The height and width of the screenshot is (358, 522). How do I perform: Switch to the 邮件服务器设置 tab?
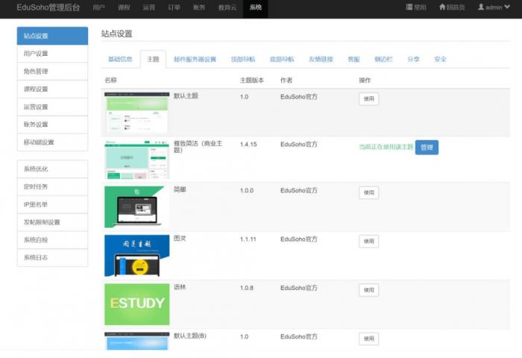tap(195, 59)
